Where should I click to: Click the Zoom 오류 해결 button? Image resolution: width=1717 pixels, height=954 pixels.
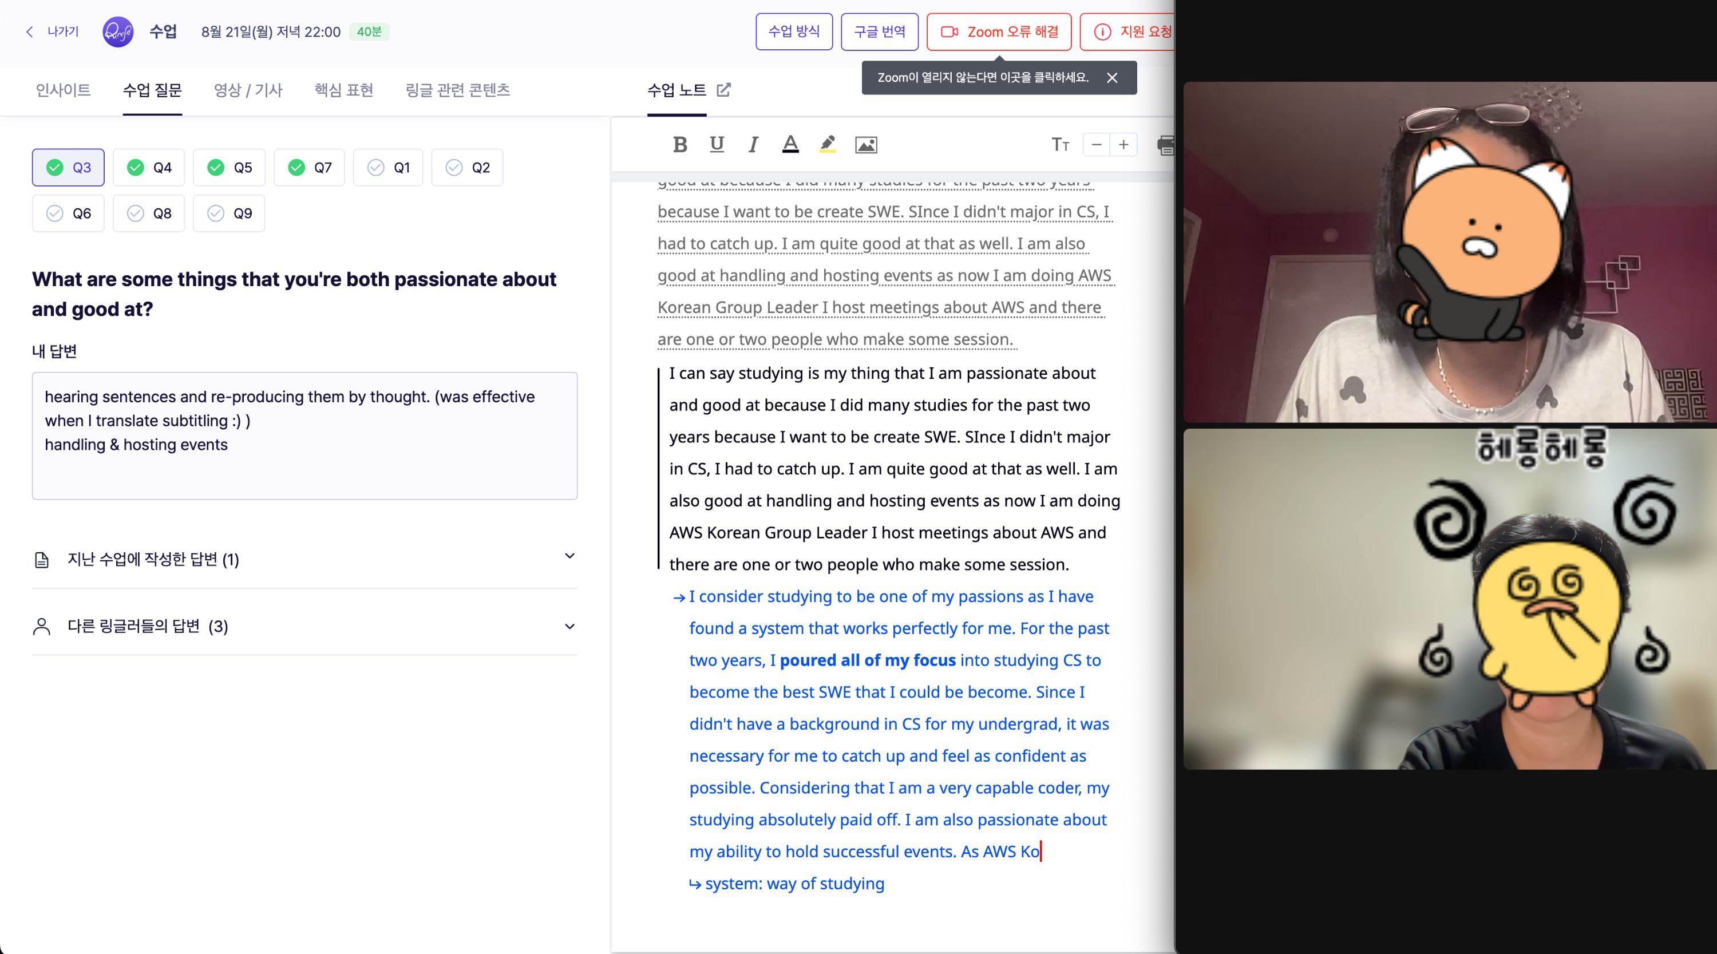coord(999,31)
